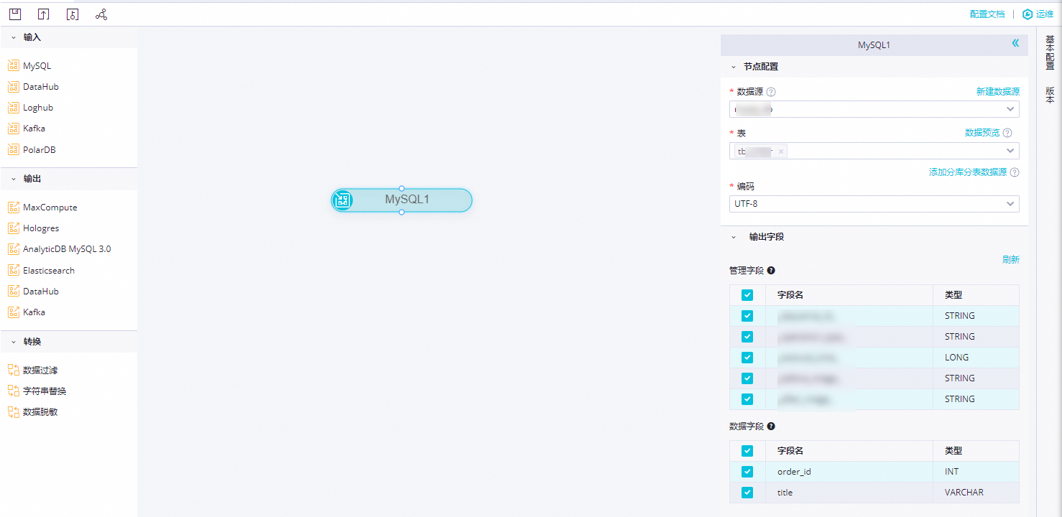Select the Kafka output node under 输出
This screenshot has height=517, width=1062.
pyautogui.click(x=27, y=312)
